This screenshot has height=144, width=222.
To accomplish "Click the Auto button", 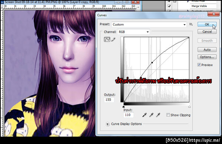I will tap(207, 50).
